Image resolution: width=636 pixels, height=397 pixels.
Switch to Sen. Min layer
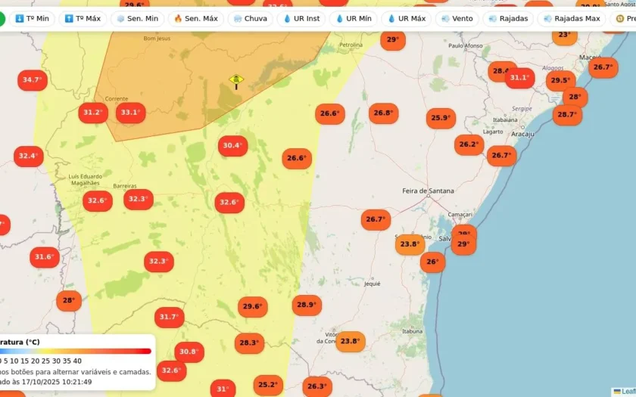137,19
